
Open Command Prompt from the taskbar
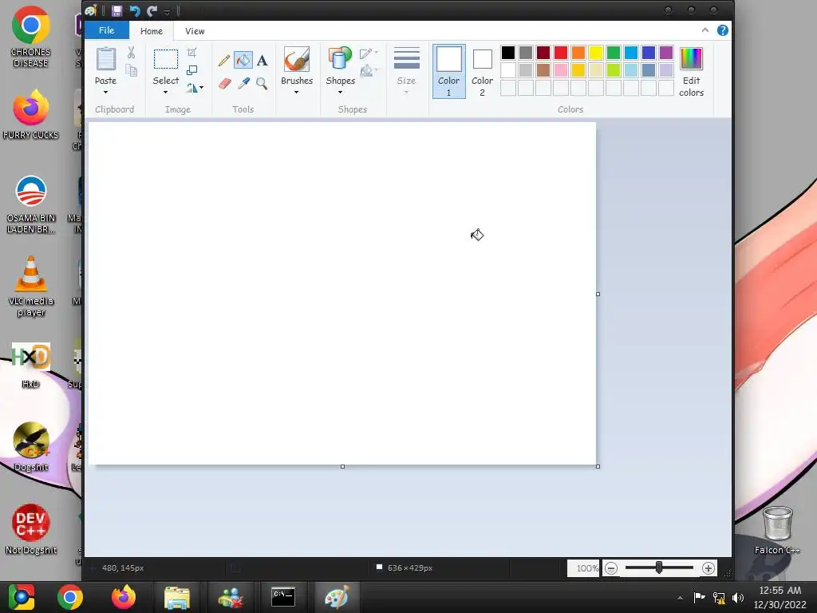283,597
